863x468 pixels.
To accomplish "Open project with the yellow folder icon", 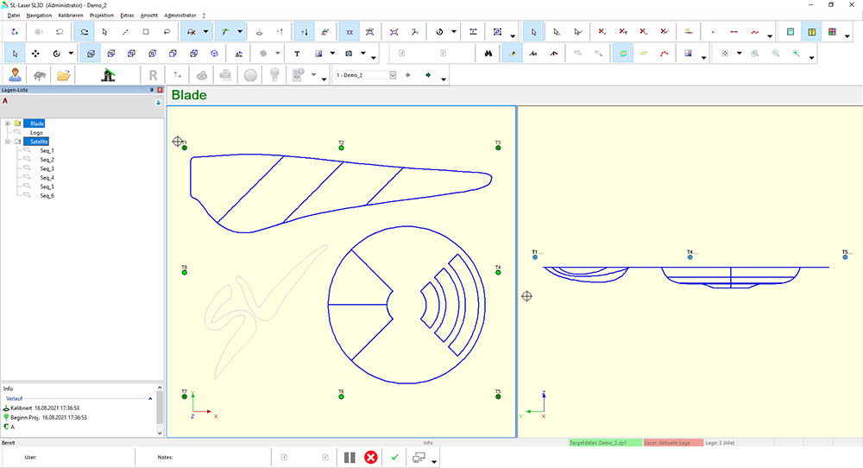I will pyautogui.click(x=64, y=75).
